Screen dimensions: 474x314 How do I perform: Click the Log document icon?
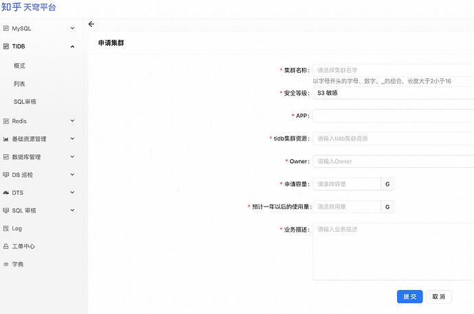(5, 228)
